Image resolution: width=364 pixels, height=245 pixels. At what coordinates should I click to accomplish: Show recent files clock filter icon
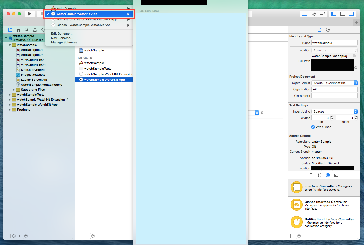point(14,236)
